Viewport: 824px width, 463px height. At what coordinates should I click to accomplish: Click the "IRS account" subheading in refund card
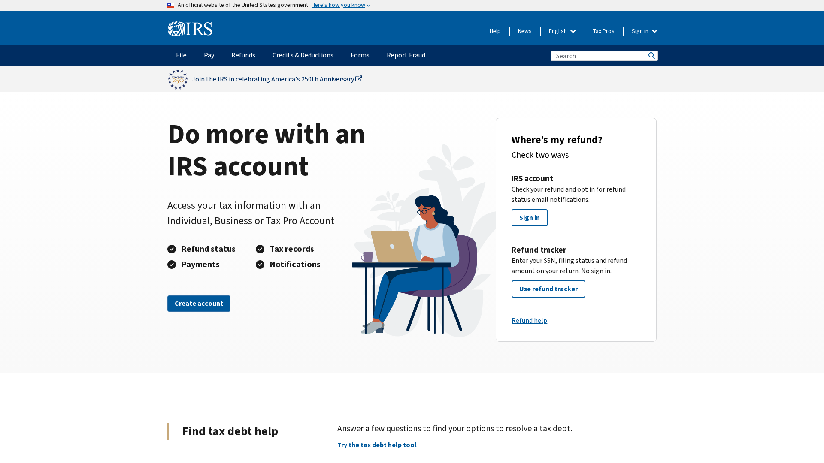[532, 179]
